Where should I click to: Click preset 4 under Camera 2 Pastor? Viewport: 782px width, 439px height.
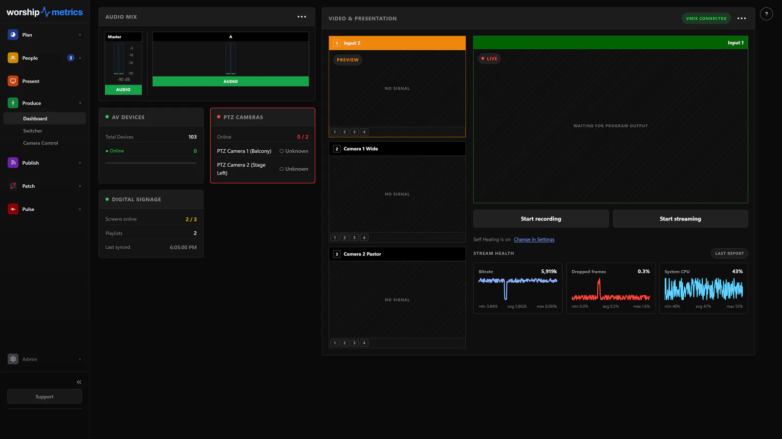[x=364, y=343]
